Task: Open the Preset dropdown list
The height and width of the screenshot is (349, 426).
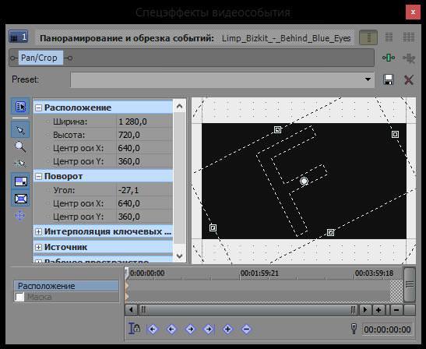Action: [368, 79]
